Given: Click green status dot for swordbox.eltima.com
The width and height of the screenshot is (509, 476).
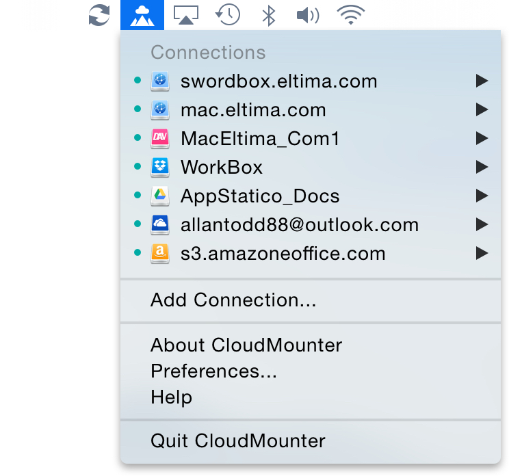Looking at the screenshot, I should [x=138, y=80].
